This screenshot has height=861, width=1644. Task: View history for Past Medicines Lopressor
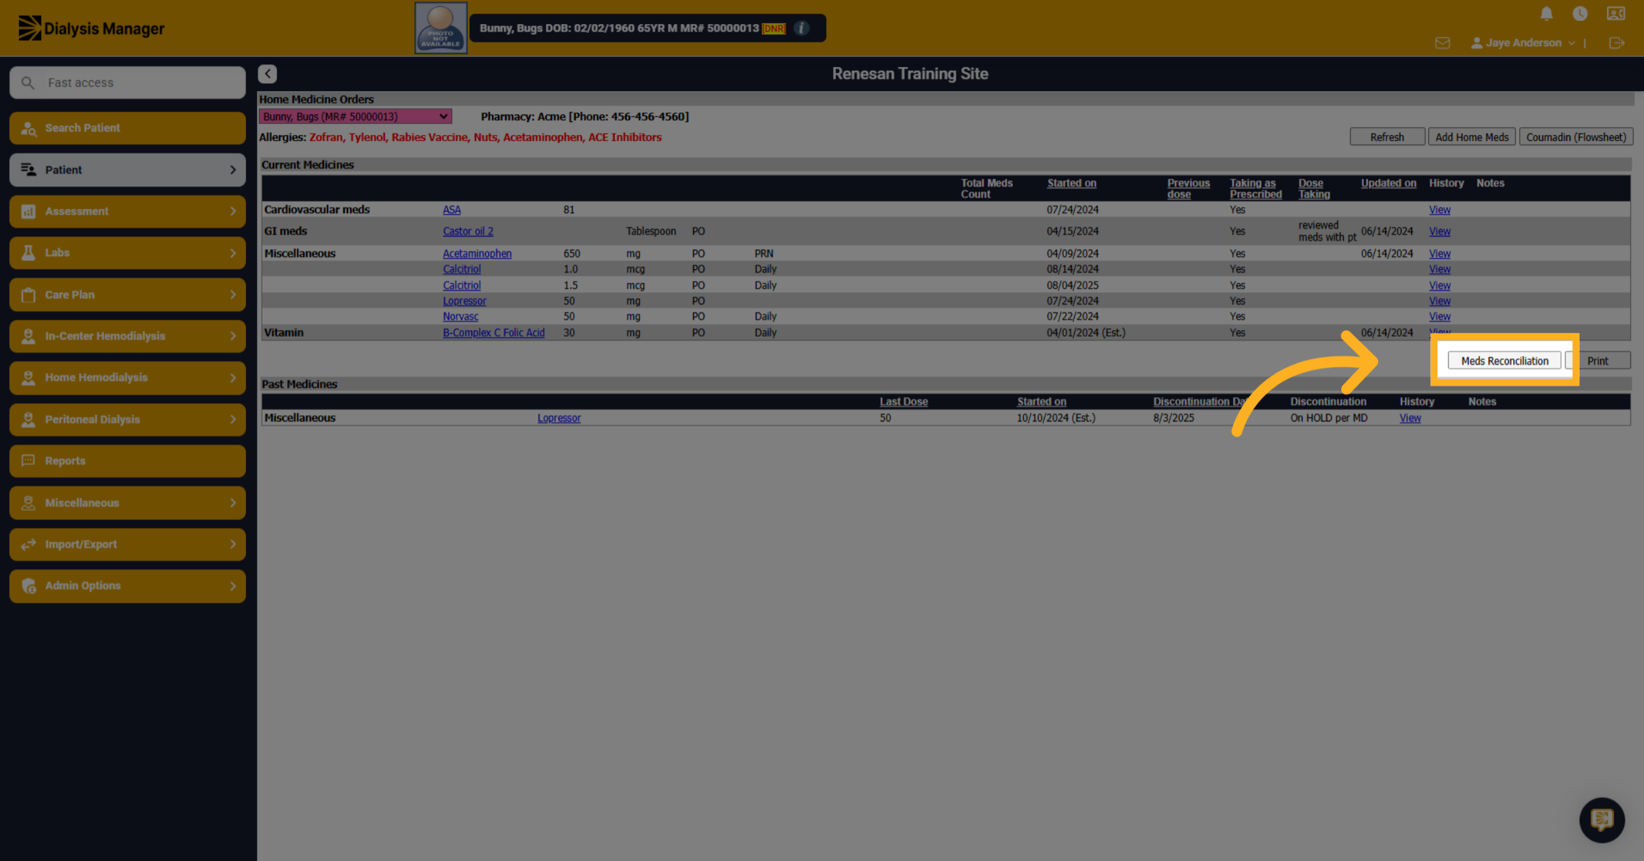click(1410, 418)
